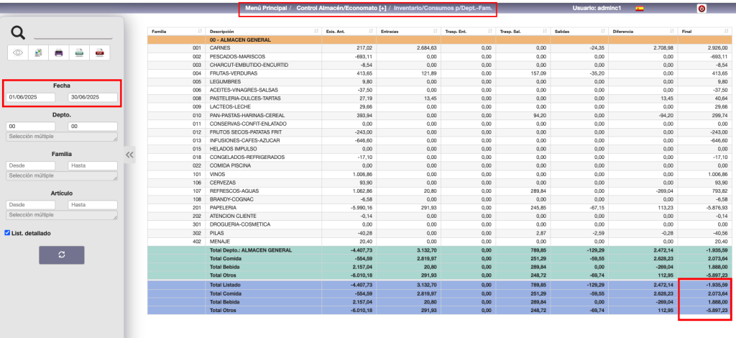Click the Artículo Hasta input field

pyautogui.click(x=93, y=205)
